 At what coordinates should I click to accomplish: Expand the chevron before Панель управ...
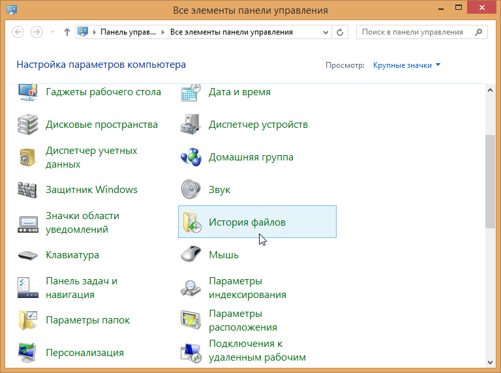tap(94, 32)
